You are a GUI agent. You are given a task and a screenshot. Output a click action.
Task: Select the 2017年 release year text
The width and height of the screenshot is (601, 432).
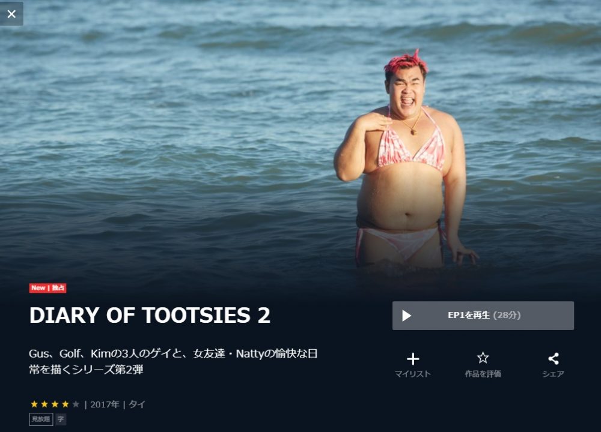tap(105, 404)
